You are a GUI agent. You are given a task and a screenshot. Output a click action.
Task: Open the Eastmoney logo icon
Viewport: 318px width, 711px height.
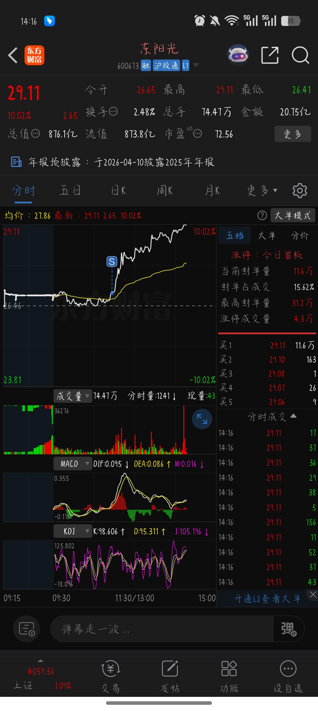point(34,55)
